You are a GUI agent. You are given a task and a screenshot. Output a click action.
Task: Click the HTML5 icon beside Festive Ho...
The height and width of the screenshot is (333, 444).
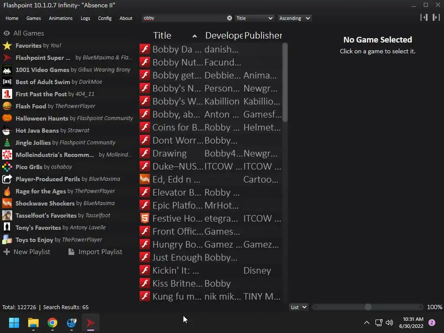145,219
